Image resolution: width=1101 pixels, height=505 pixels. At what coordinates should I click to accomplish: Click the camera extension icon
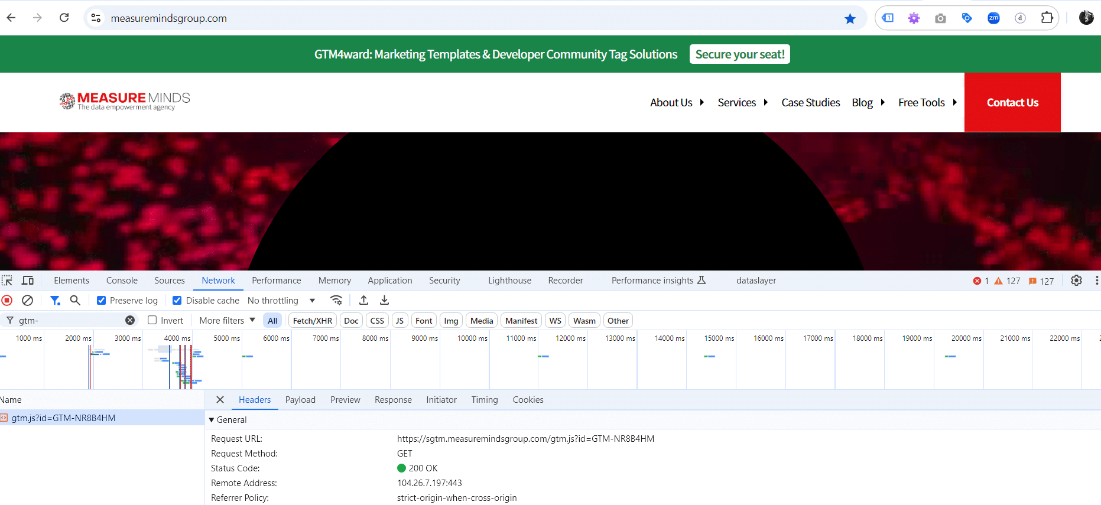tap(940, 18)
